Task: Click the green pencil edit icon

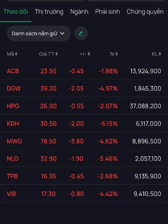Action: [x=81, y=34]
